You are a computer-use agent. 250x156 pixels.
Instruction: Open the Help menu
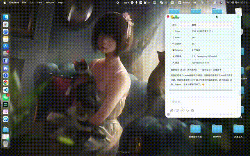60,3
